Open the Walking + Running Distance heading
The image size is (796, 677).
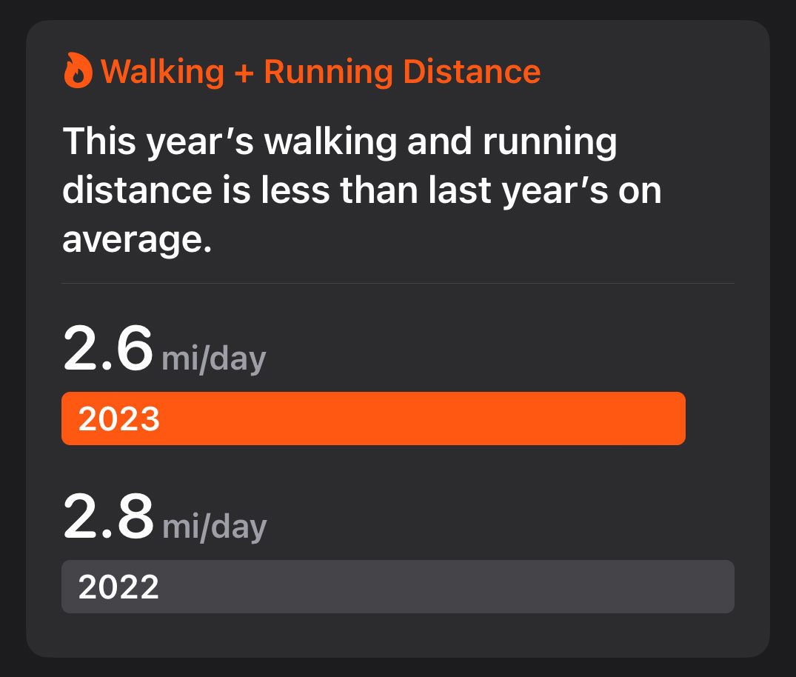pyautogui.click(x=302, y=71)
